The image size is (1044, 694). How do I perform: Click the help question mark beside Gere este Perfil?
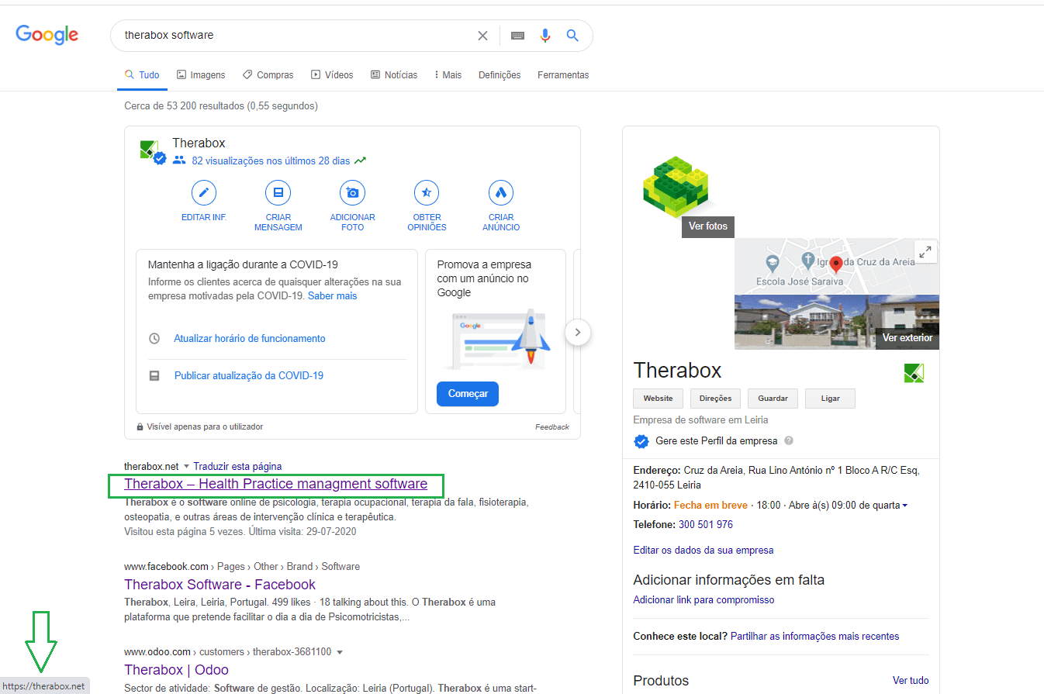click(789, 440)
